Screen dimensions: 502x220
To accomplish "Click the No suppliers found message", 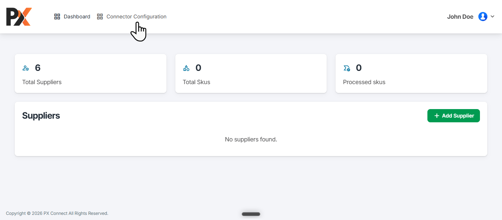I will [251, 140].
